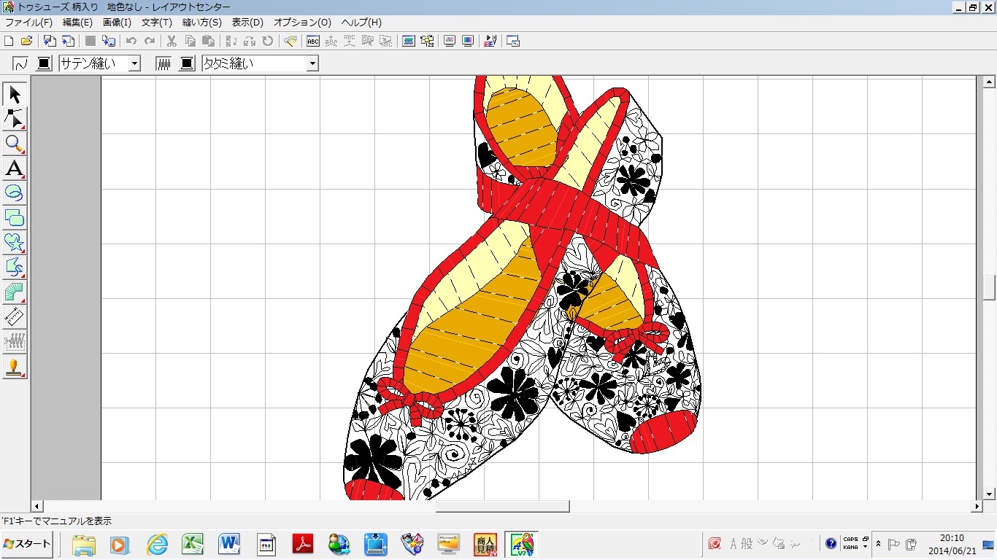Click the スタート start button
997x560 pixels.
pyautogui.click(x=27, y=544)
